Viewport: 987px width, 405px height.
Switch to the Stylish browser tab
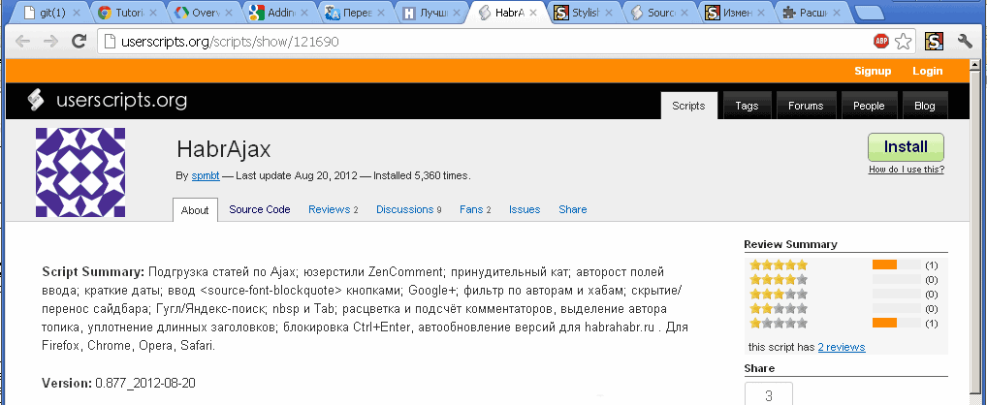click(585, 13)
